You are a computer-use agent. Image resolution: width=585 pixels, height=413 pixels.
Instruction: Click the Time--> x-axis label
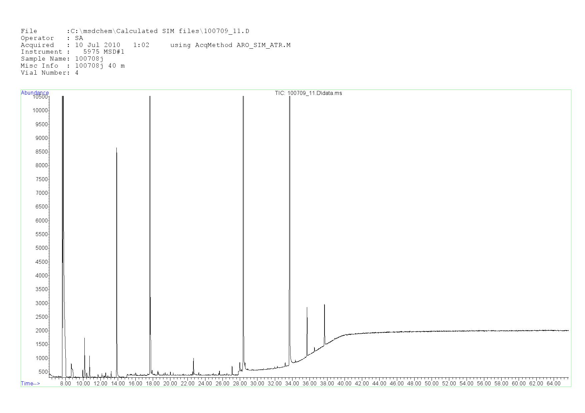click(30, 383)
